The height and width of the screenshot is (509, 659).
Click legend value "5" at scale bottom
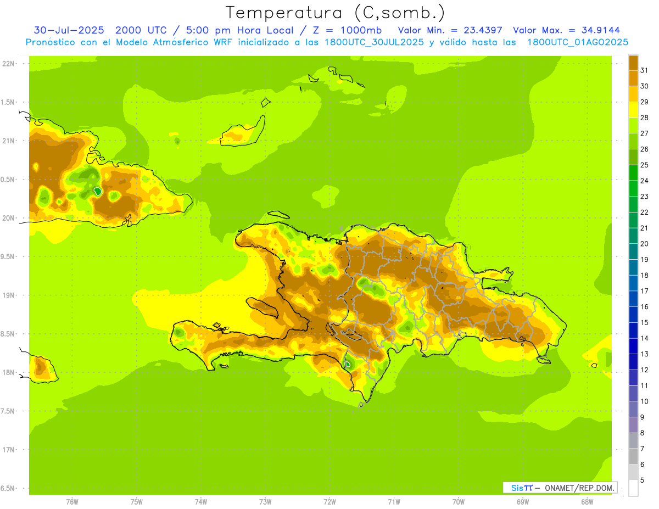coord(642,480)
